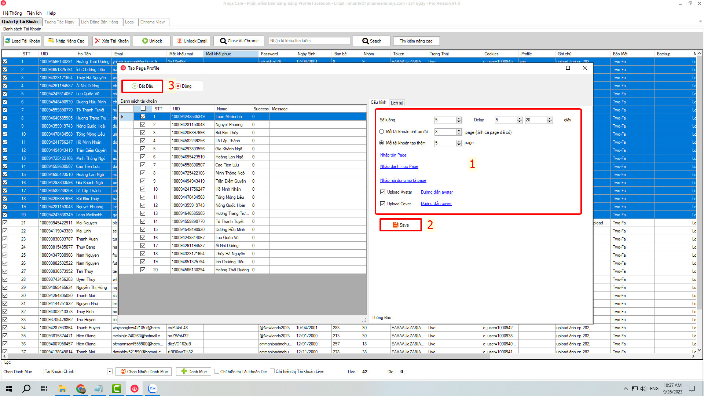Image resolution: width=704 pixels, height=396 pixels.
Task: Click the Save button in config panel
Action: coord(401,224)
